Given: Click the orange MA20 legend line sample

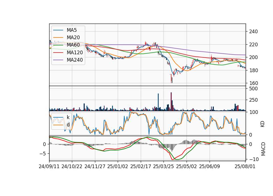Looking at the screenshot, I should (58, 37).
